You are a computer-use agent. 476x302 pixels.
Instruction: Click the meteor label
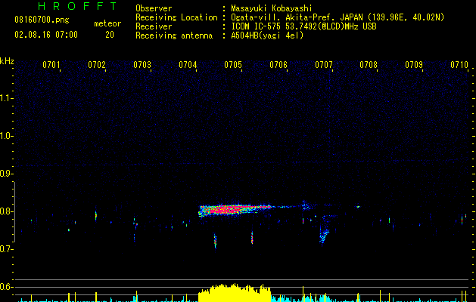(x=107, y=23)
